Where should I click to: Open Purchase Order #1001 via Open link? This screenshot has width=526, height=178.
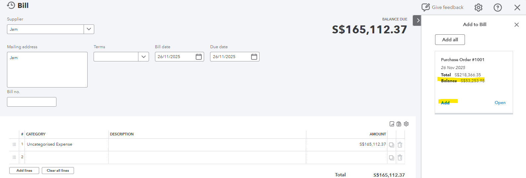coord(500,103)
